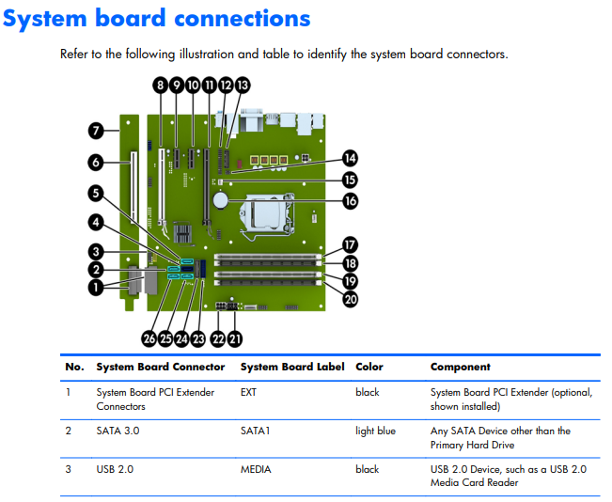Click the coin cell battery on the board
The height and width of the screenshot is (502, 612).
[x=221, y=200]
